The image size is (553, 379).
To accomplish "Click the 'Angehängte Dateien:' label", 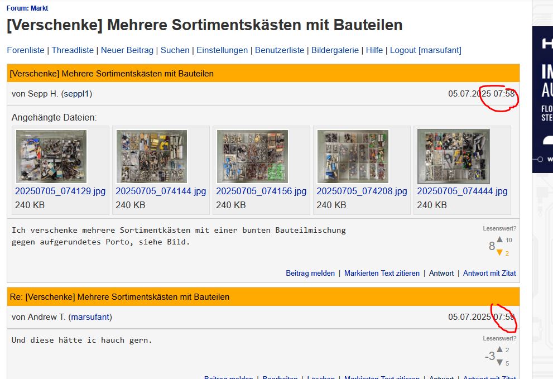I will (x=54, y=118).
